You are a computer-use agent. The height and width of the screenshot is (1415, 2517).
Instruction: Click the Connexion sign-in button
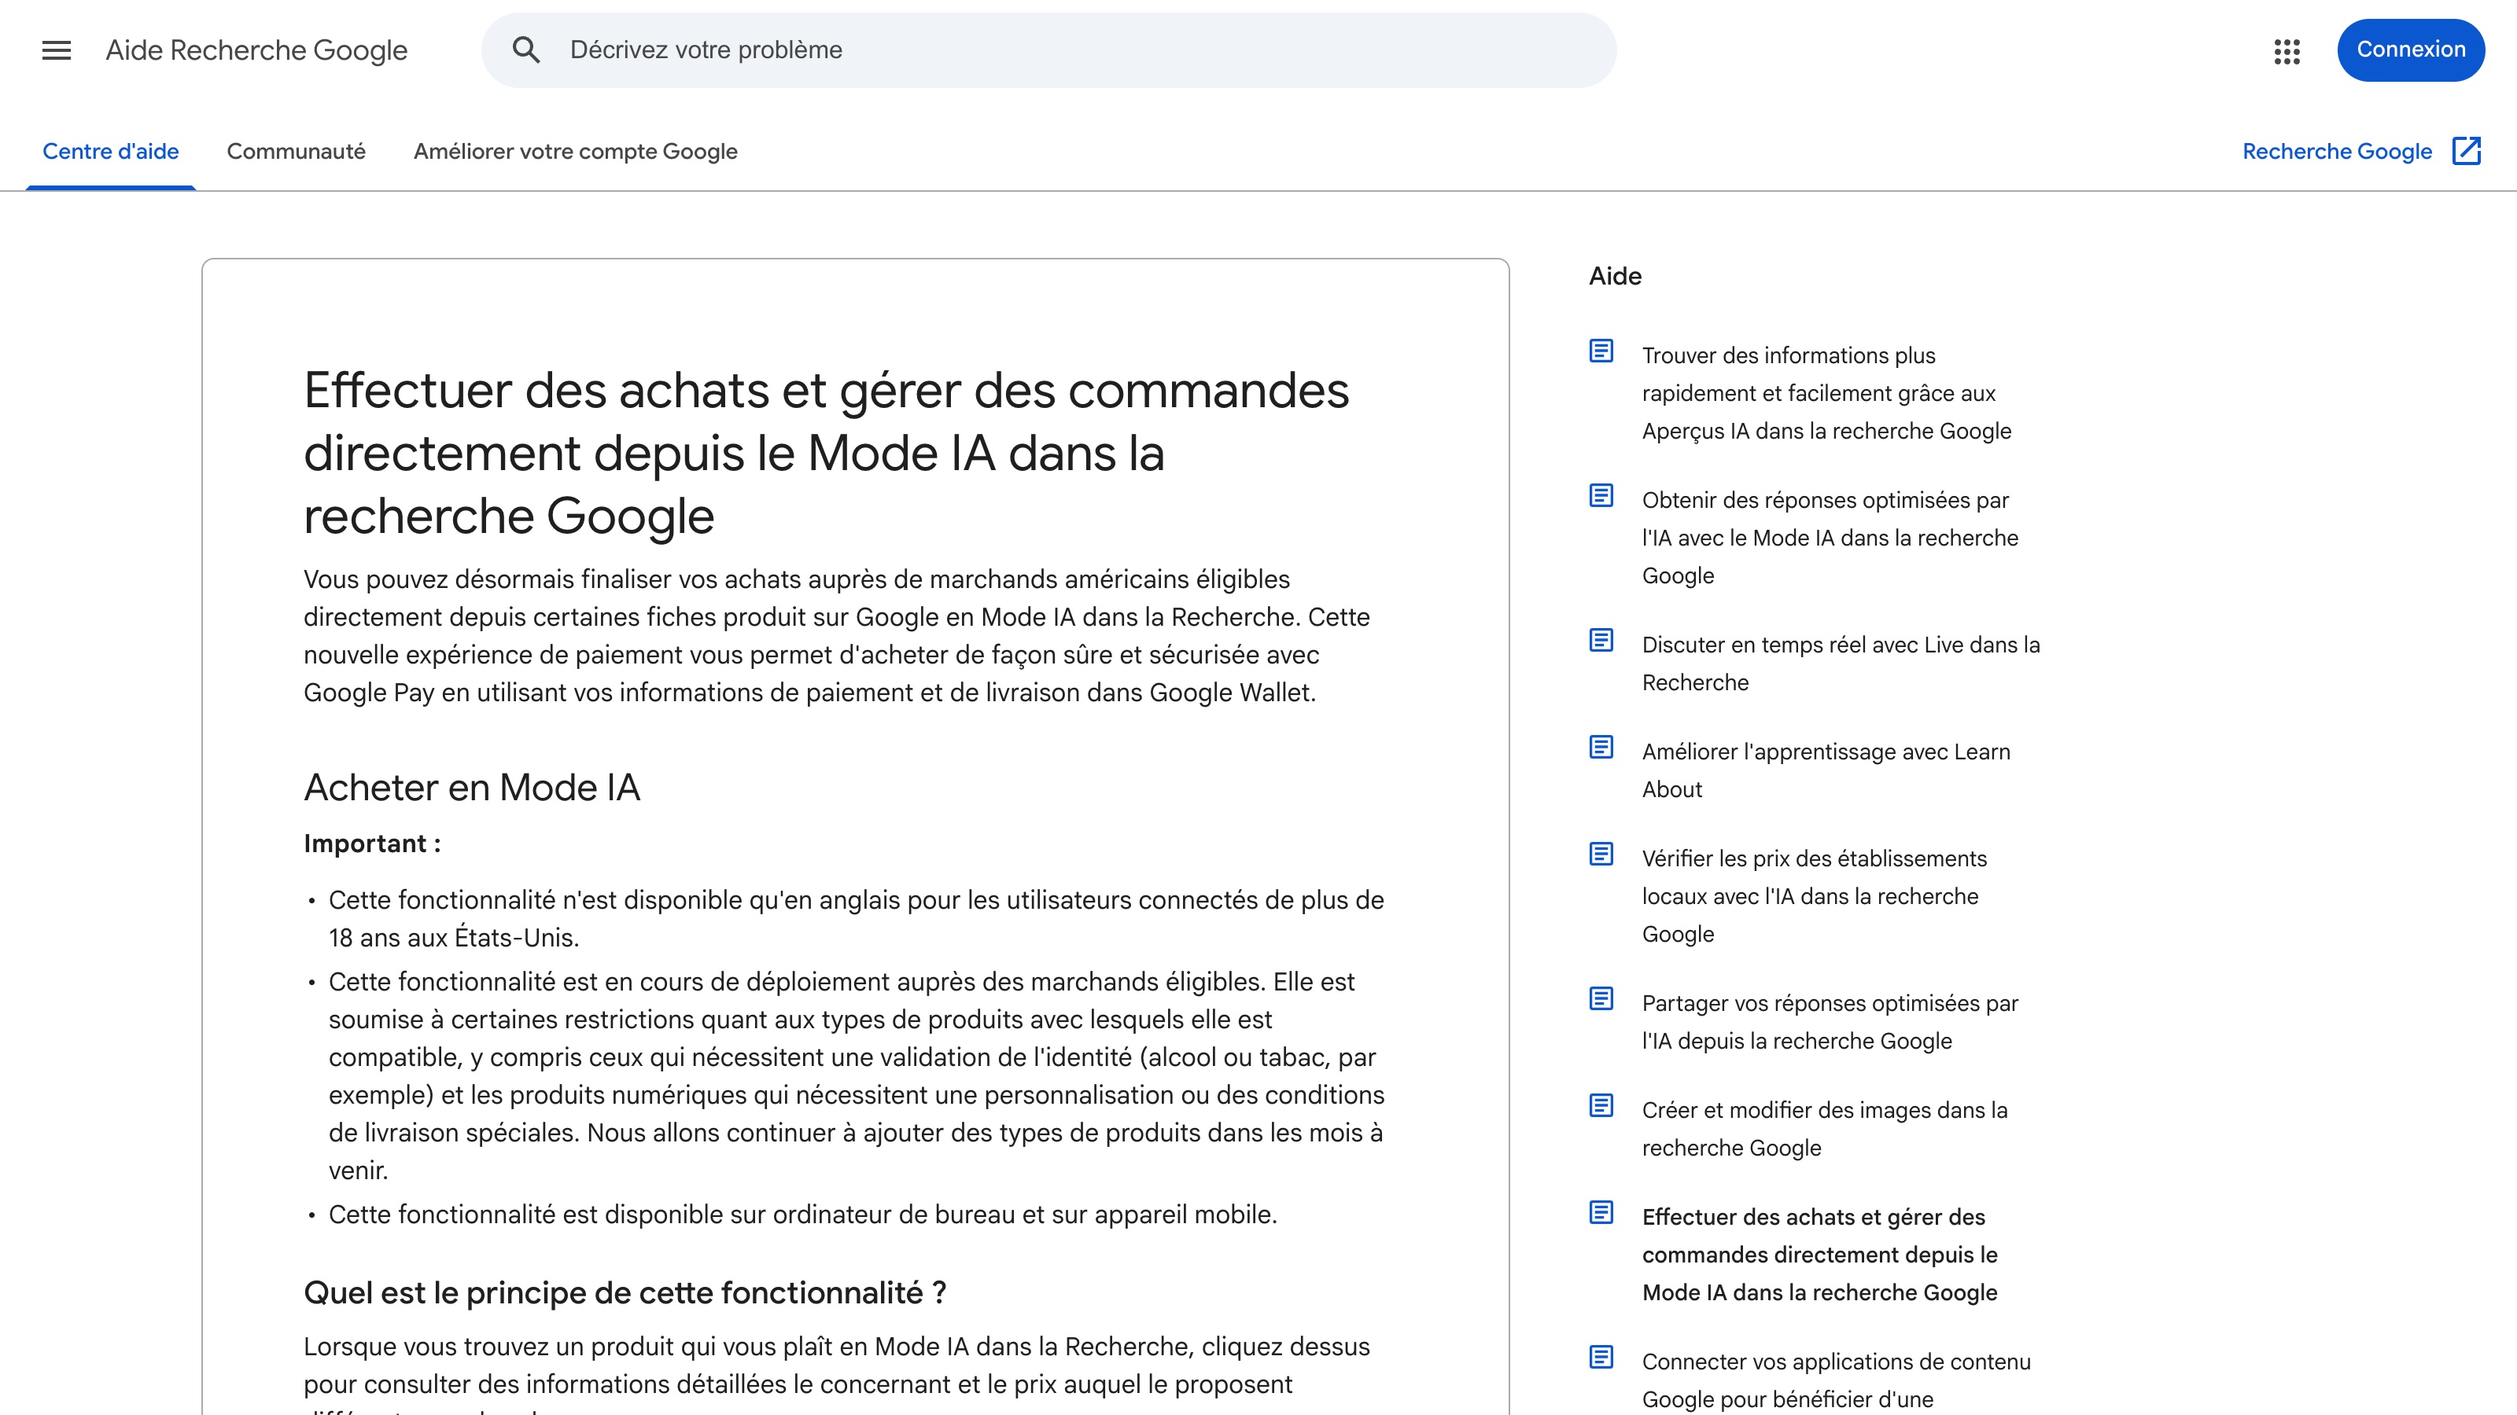2411,50
